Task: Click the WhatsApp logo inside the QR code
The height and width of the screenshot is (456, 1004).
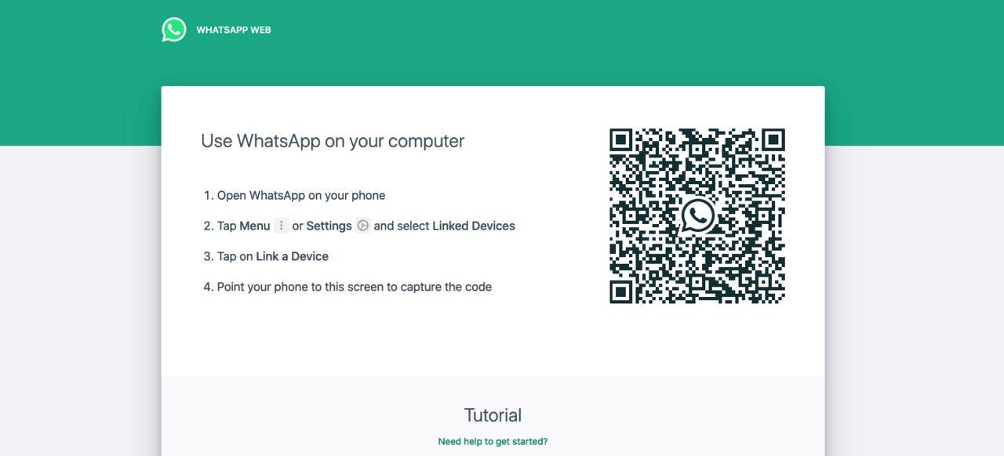Action: [697, 215]
